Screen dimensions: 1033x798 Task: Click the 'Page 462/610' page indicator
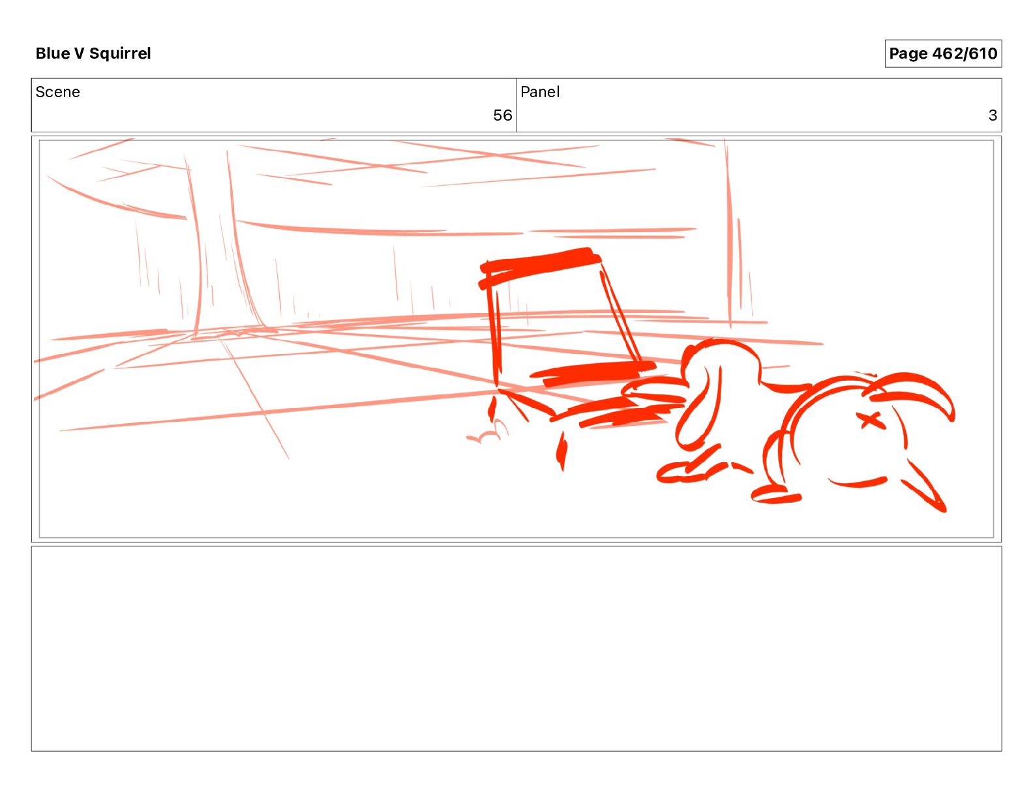[x=943, y=53]
